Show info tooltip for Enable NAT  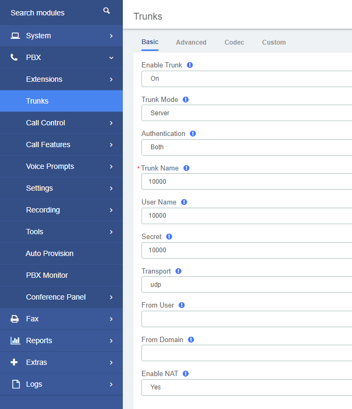point(186,374)
